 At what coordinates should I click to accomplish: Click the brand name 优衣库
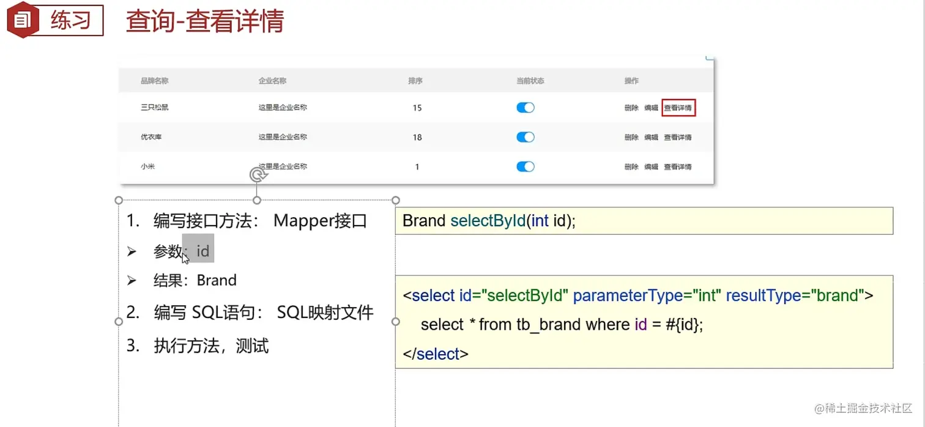(x=151, y=137)
